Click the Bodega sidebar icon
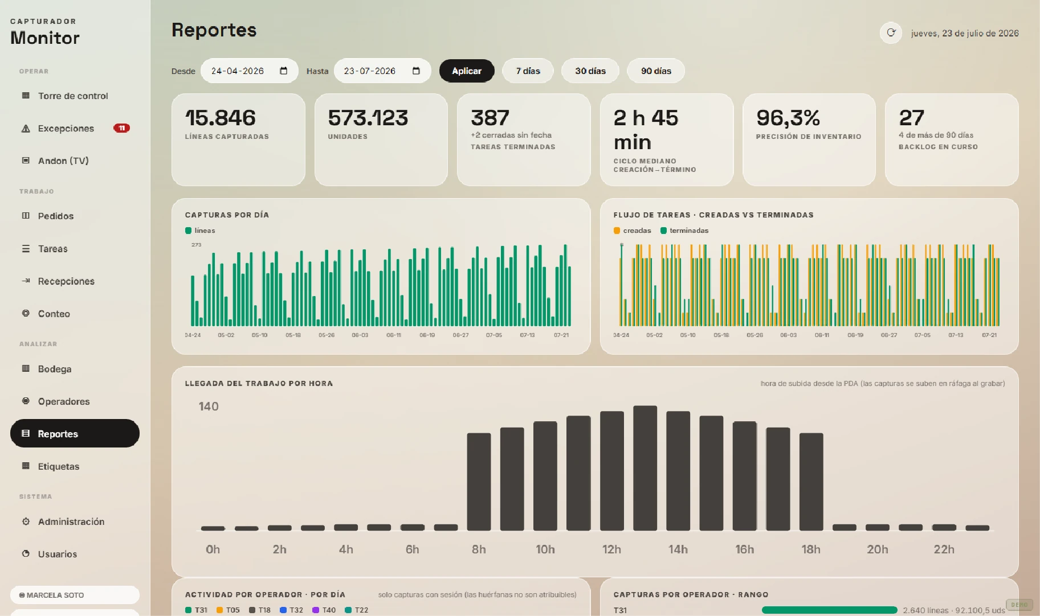Viewport: 1040px width, 616px height. (x=26, y=368)
